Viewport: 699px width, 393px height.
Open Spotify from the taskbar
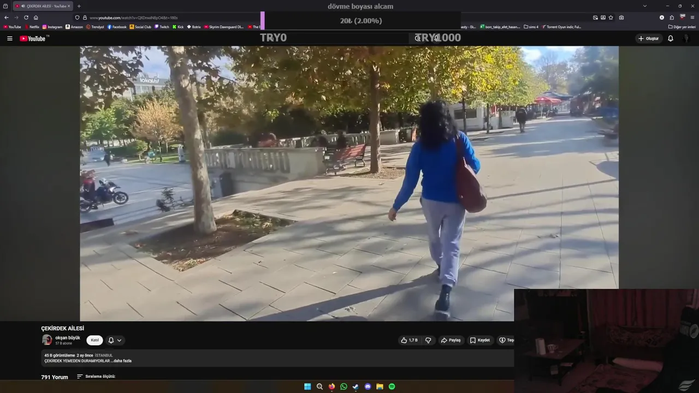(392, 386)
